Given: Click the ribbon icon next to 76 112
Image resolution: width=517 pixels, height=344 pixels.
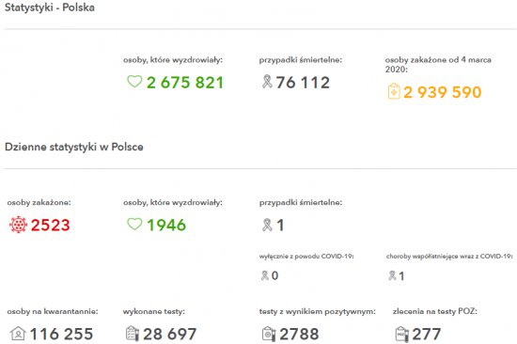Looking at the screenshot, I should point(267,82).
